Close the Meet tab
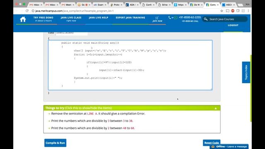Screen dimensions: 265x149 [73, 5]
